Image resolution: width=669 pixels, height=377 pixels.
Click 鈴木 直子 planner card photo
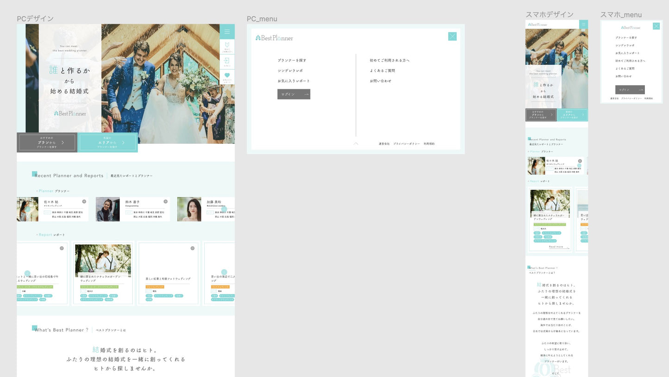(107, 209)
